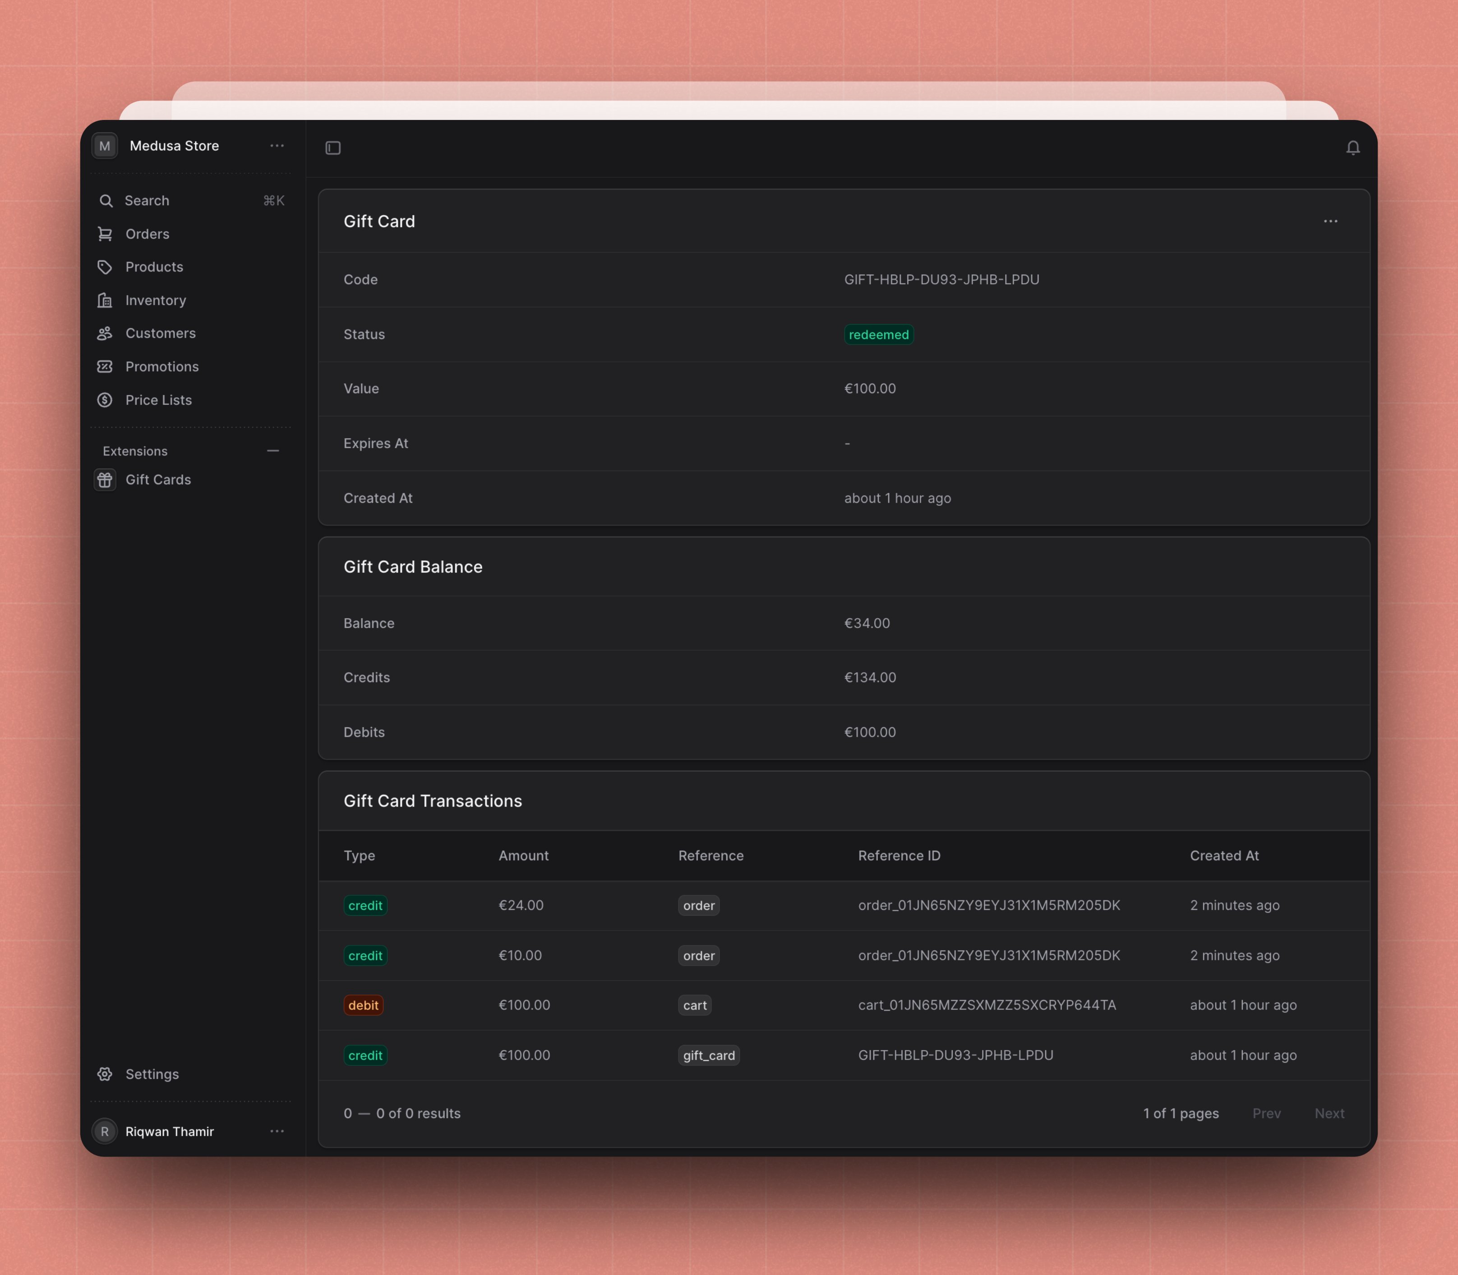Click the Gift Card Transactions heading
The height and width of the screenshot is (1275, 1458).
tap(433, 801)
